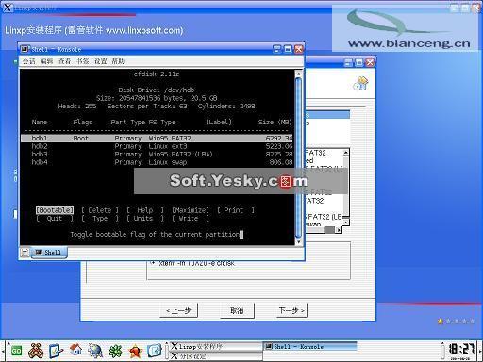Switch to Linxp安装程序 taskbar window entry
Viewport: 483px width, 362px height.
pos(215,346)
